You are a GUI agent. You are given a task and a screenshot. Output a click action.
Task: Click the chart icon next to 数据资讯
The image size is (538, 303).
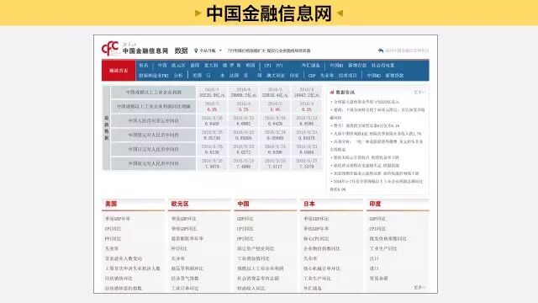[332, 92]
